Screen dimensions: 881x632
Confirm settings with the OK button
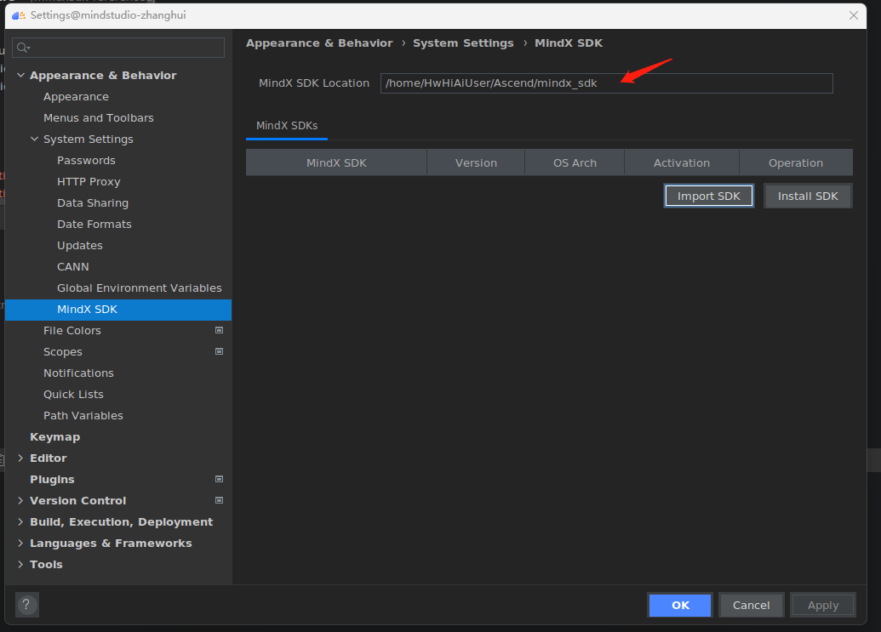click(x=680, y=605)
